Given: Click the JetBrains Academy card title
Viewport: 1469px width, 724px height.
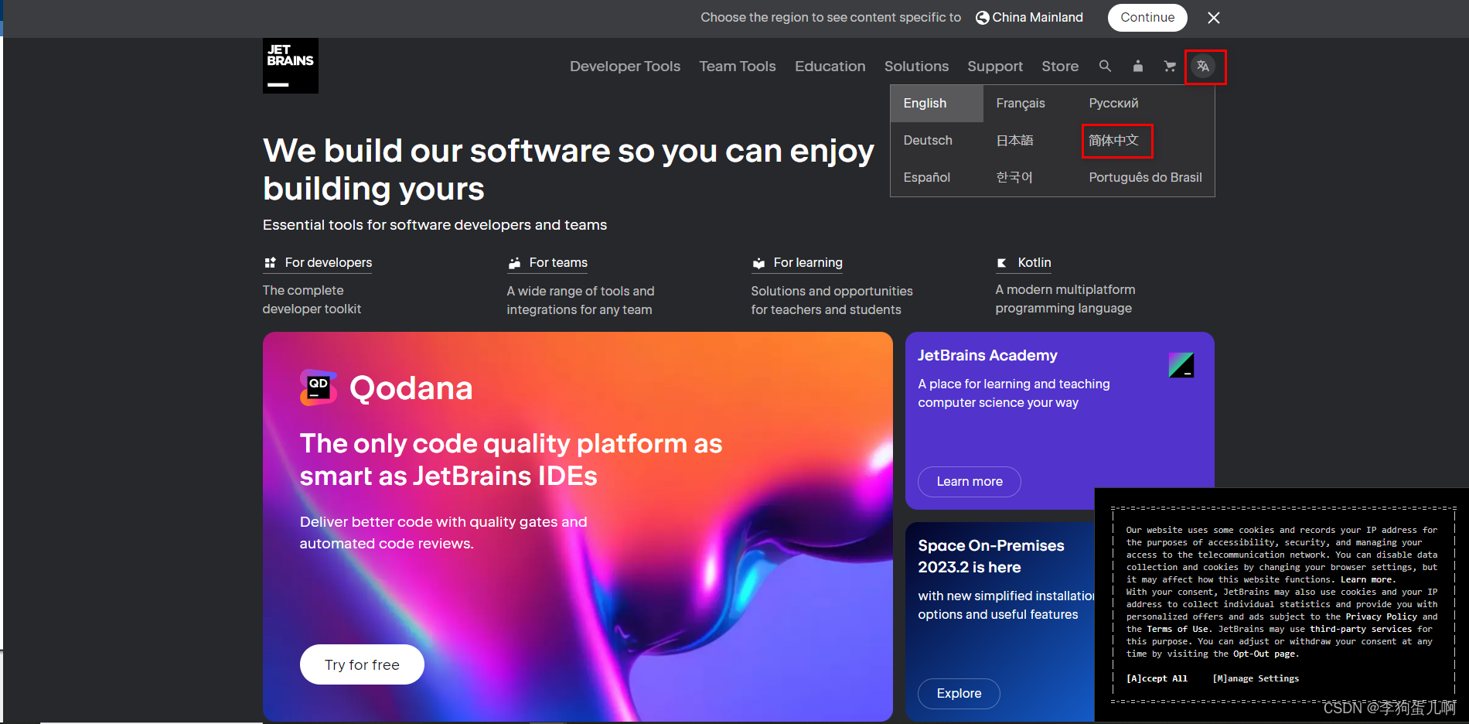Looking at the screenshot, I should pyautogui.click(x=987, y=356).
